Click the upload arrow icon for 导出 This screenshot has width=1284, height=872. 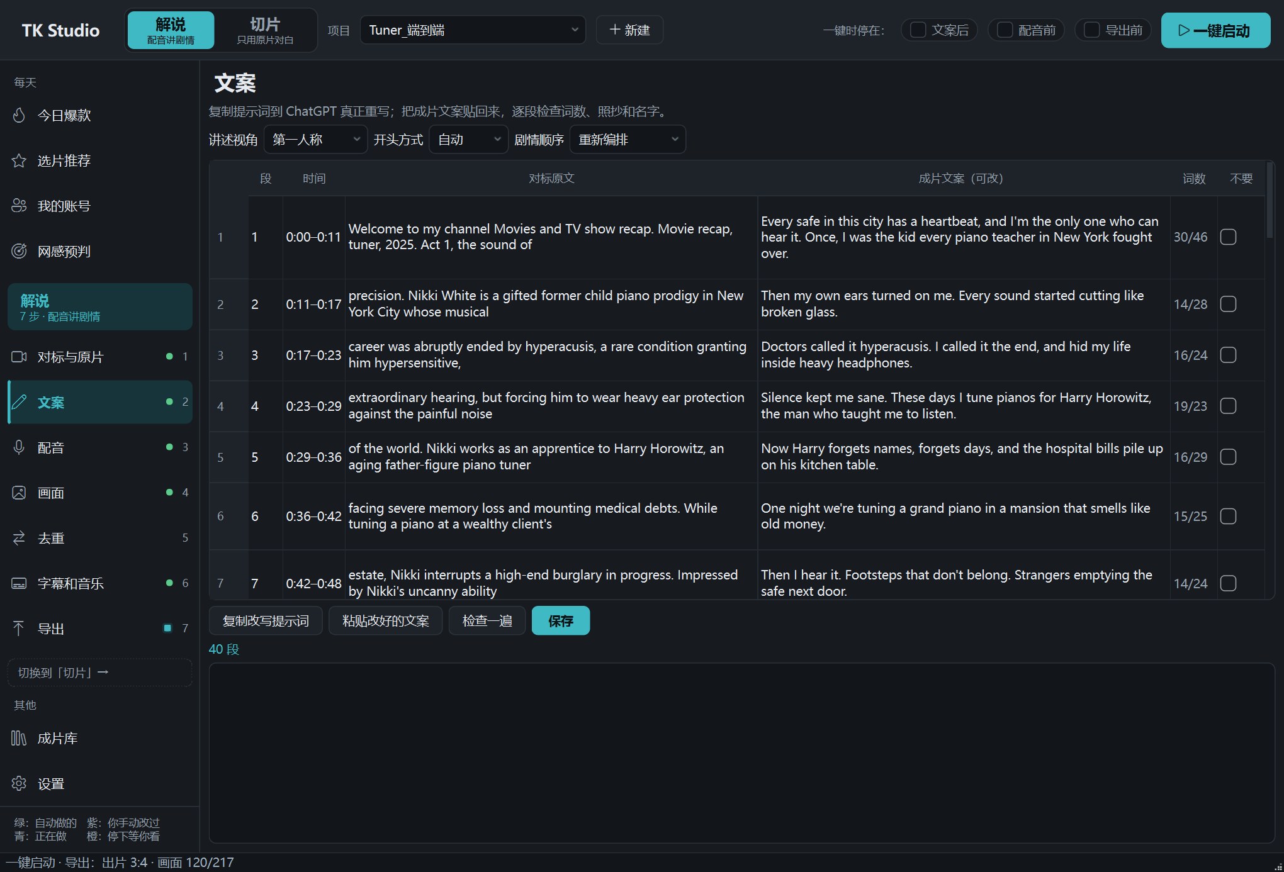click(19, 629)
